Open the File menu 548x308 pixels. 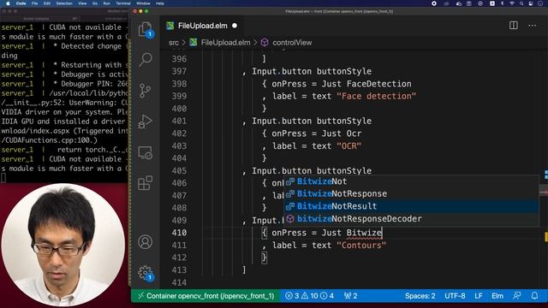pyautogui.click(x=34, y=3)
